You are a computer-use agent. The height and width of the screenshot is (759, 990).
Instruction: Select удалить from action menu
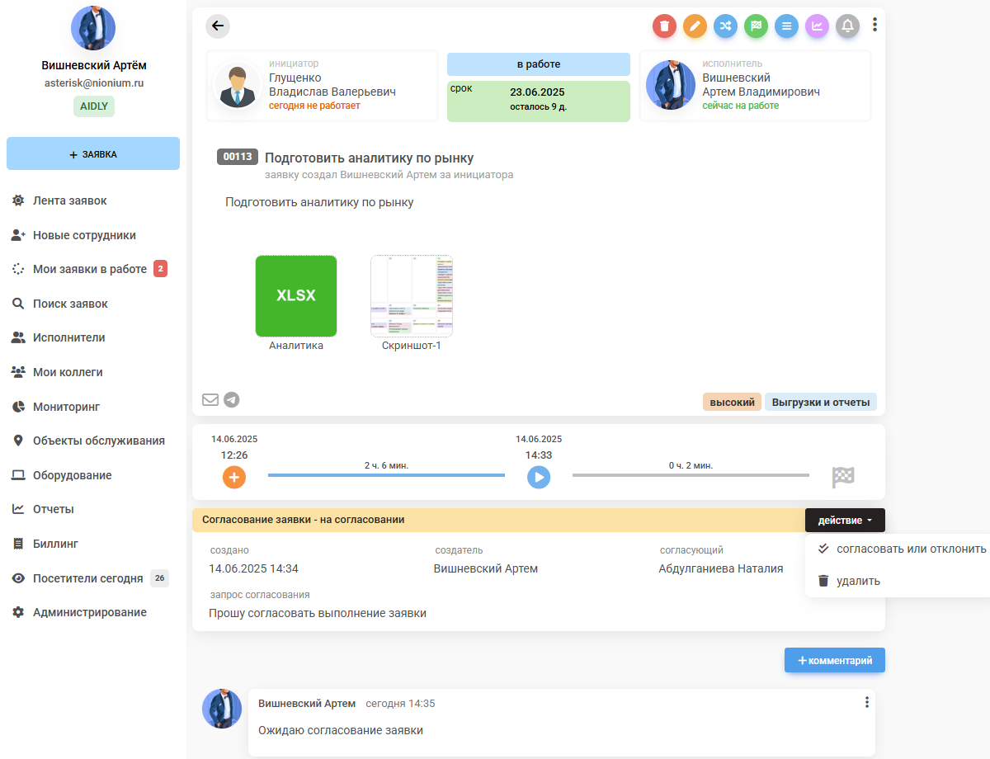848,581
